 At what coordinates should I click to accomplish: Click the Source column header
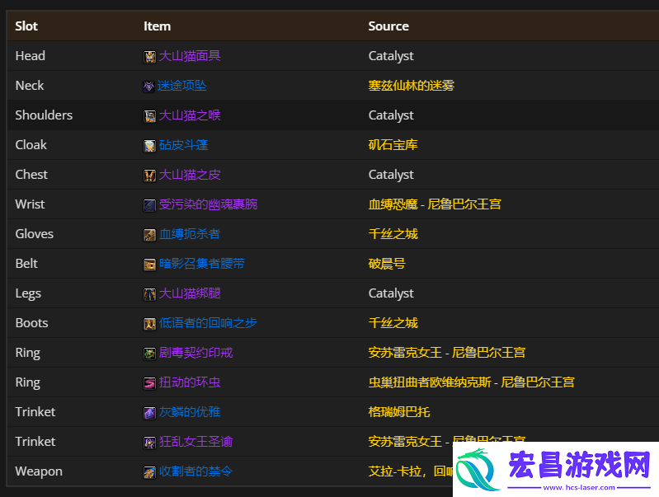tap(388, 26)
